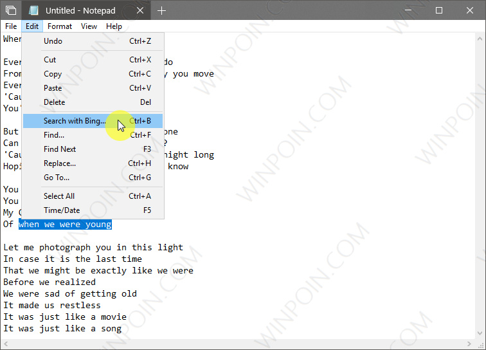This screenshot has height=350, width=486.
Task: Choose Time/Date from the Edit menu
Action: (93, 210)
